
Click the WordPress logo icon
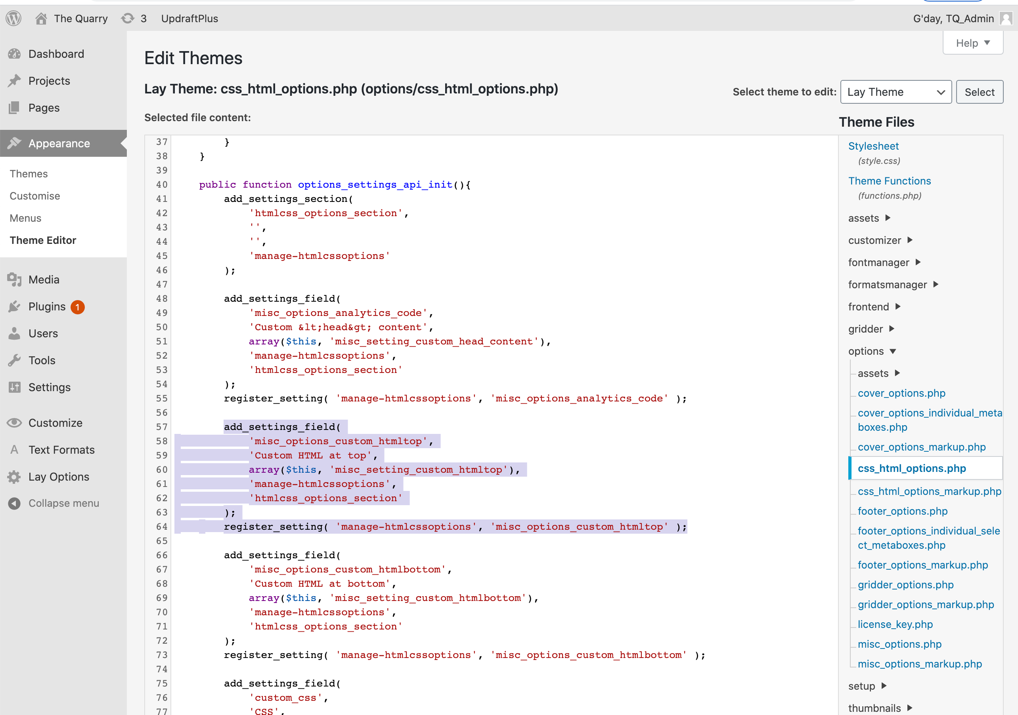(14, 18)
